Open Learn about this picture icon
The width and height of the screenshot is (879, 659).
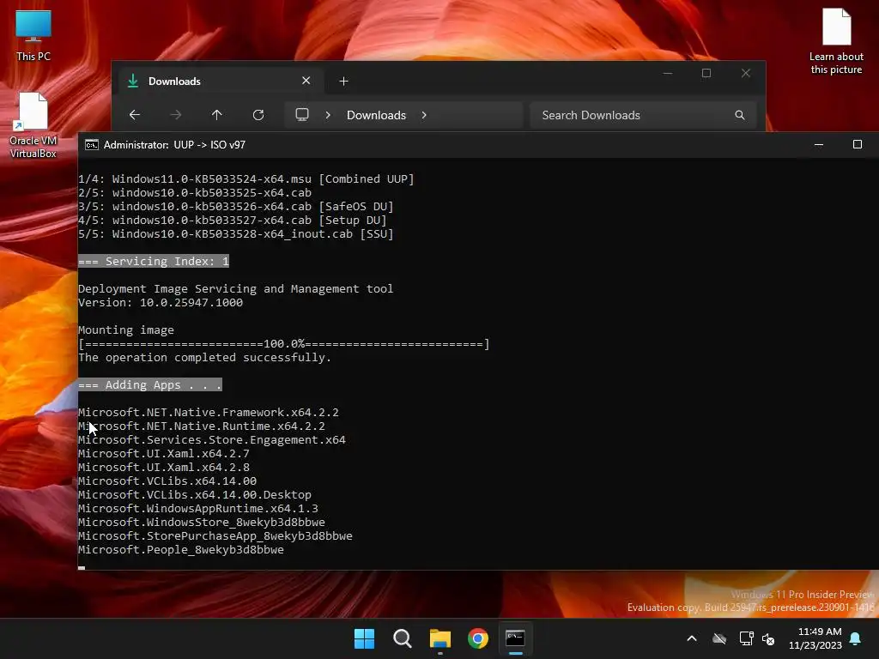[836, 41]
